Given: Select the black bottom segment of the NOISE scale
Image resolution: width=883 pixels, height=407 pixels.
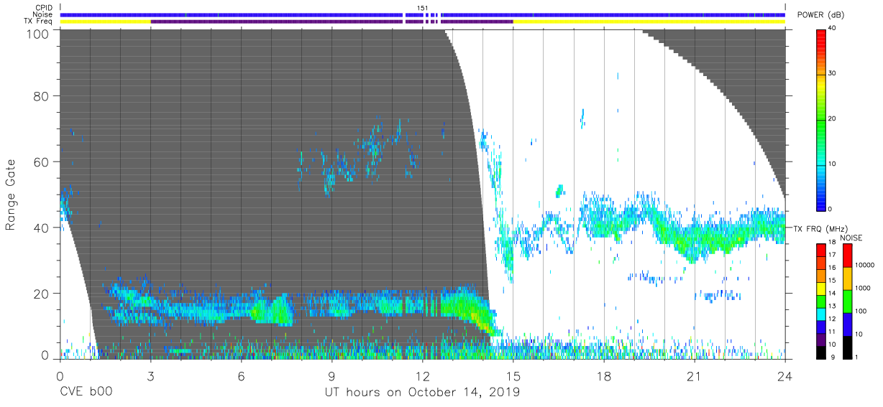Looking at the screenshot, I should click(847, 347).
